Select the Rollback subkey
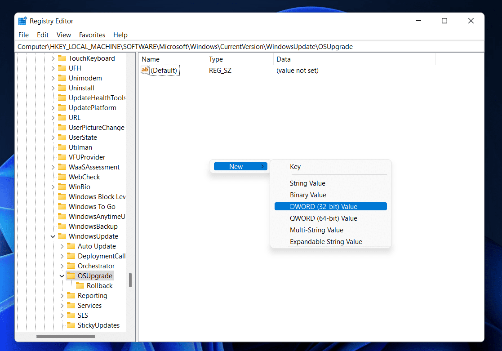Viewport: 502px width, 351px height. click(100, 286)
